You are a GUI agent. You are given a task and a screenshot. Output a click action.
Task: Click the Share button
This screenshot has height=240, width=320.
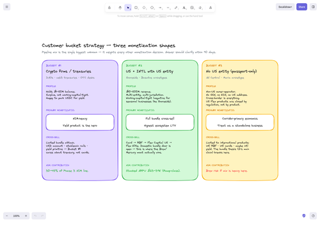301,7
